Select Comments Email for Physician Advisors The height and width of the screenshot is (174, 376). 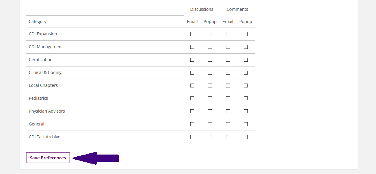[x=228, y=111]
